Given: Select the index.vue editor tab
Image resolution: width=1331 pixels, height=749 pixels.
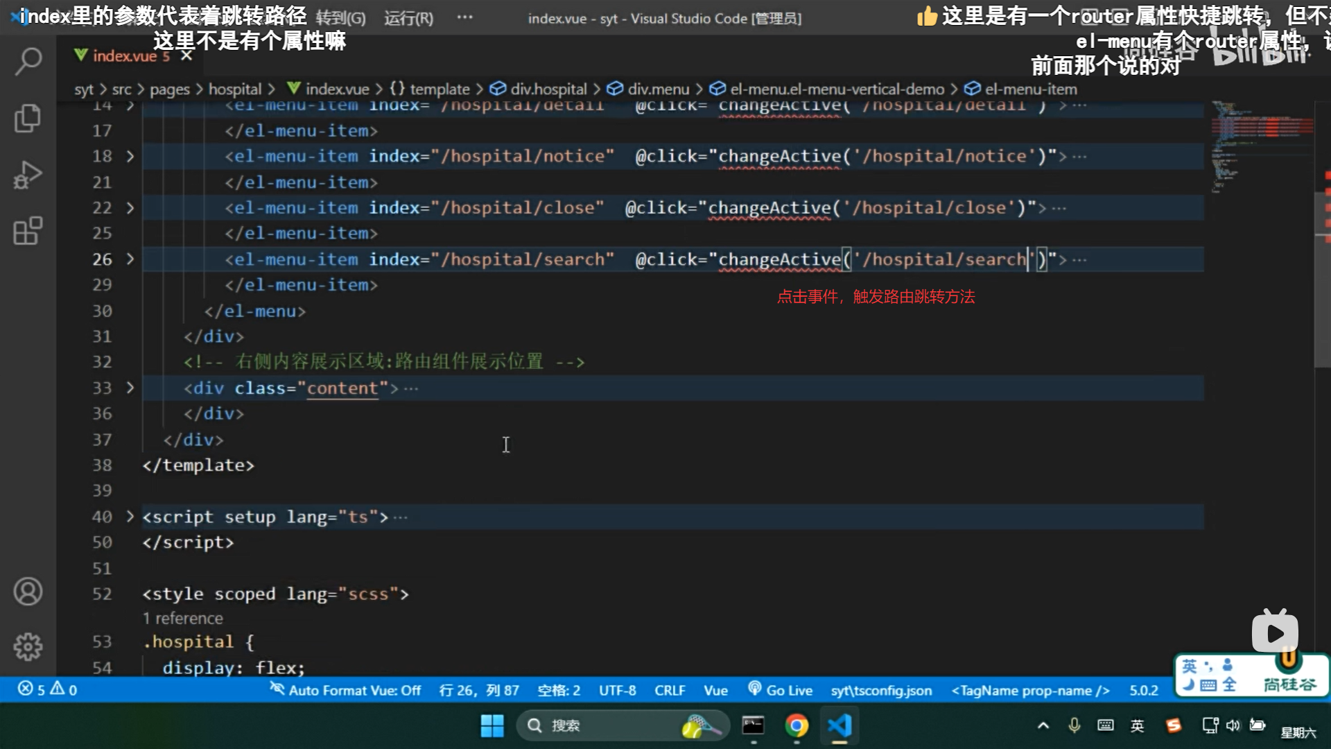Looking at the screenshot, I should [x=125, y=55].
